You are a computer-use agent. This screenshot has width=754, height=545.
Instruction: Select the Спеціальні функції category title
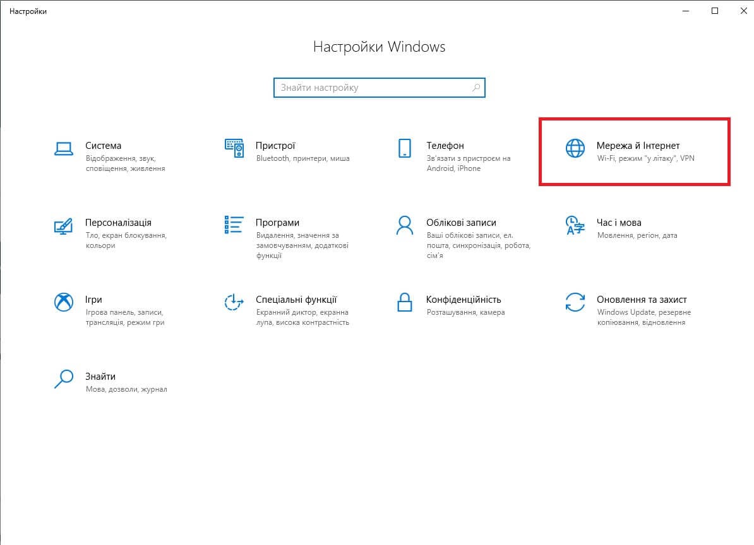click(296, 300)
